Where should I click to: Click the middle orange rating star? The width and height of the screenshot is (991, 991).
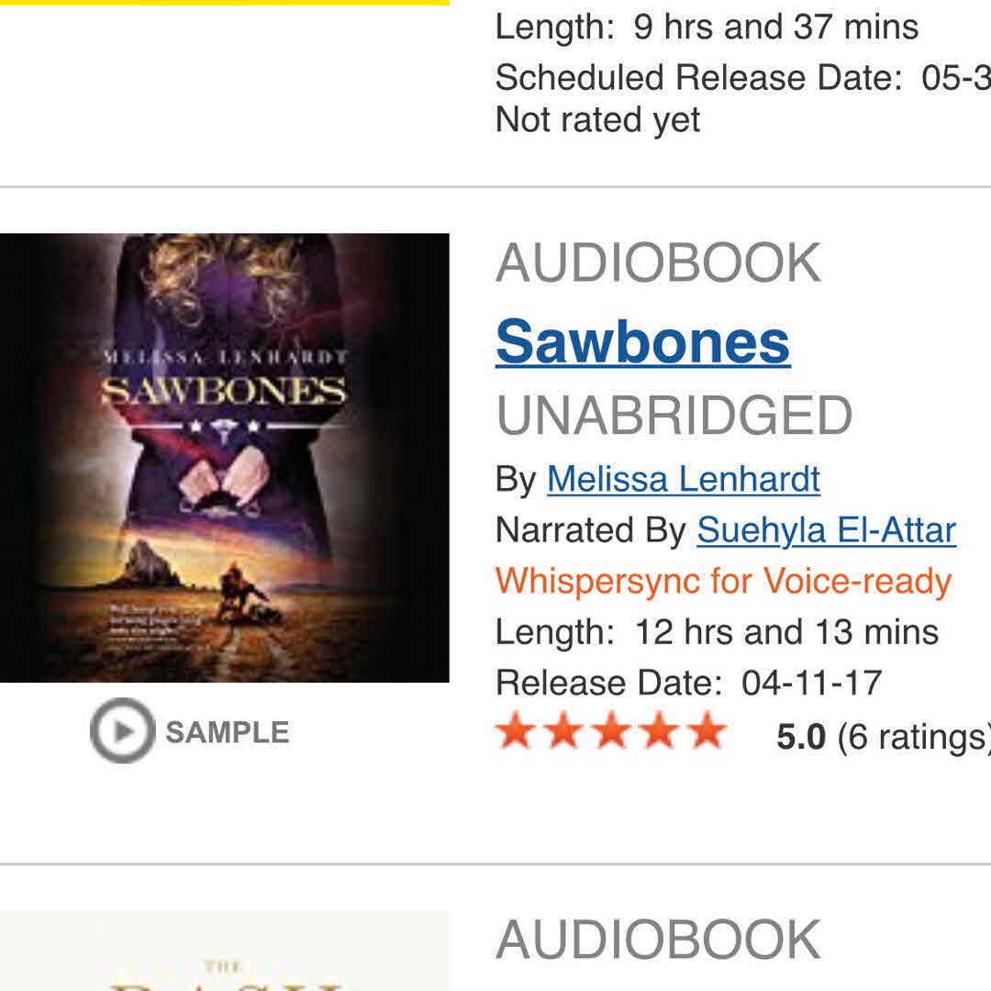click(611, 733)
